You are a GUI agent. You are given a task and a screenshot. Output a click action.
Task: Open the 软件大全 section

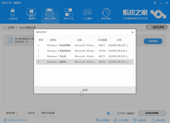coord(69,14)
